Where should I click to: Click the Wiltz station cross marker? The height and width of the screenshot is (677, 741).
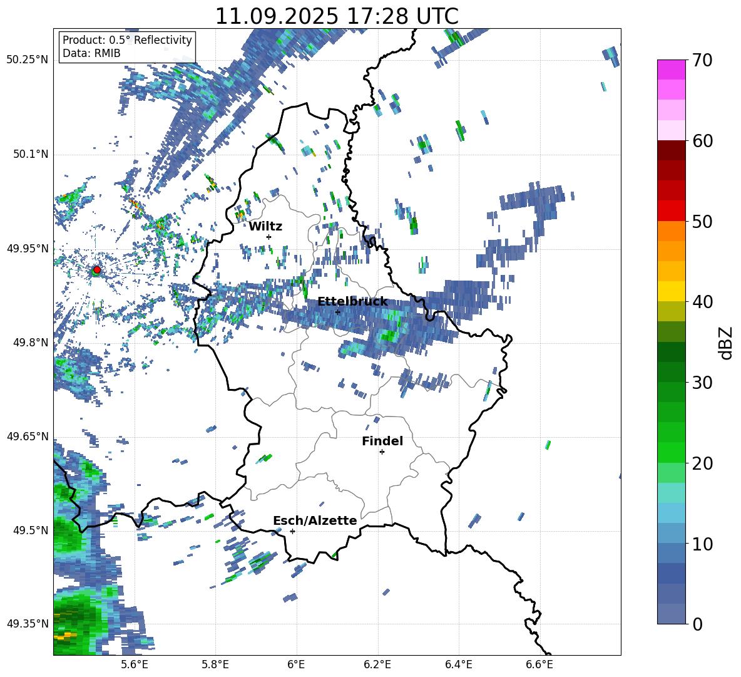(x=269, y=237)
